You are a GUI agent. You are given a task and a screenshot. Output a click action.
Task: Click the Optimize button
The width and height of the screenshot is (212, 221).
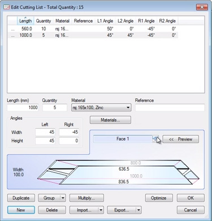click(x=159, y=198)
